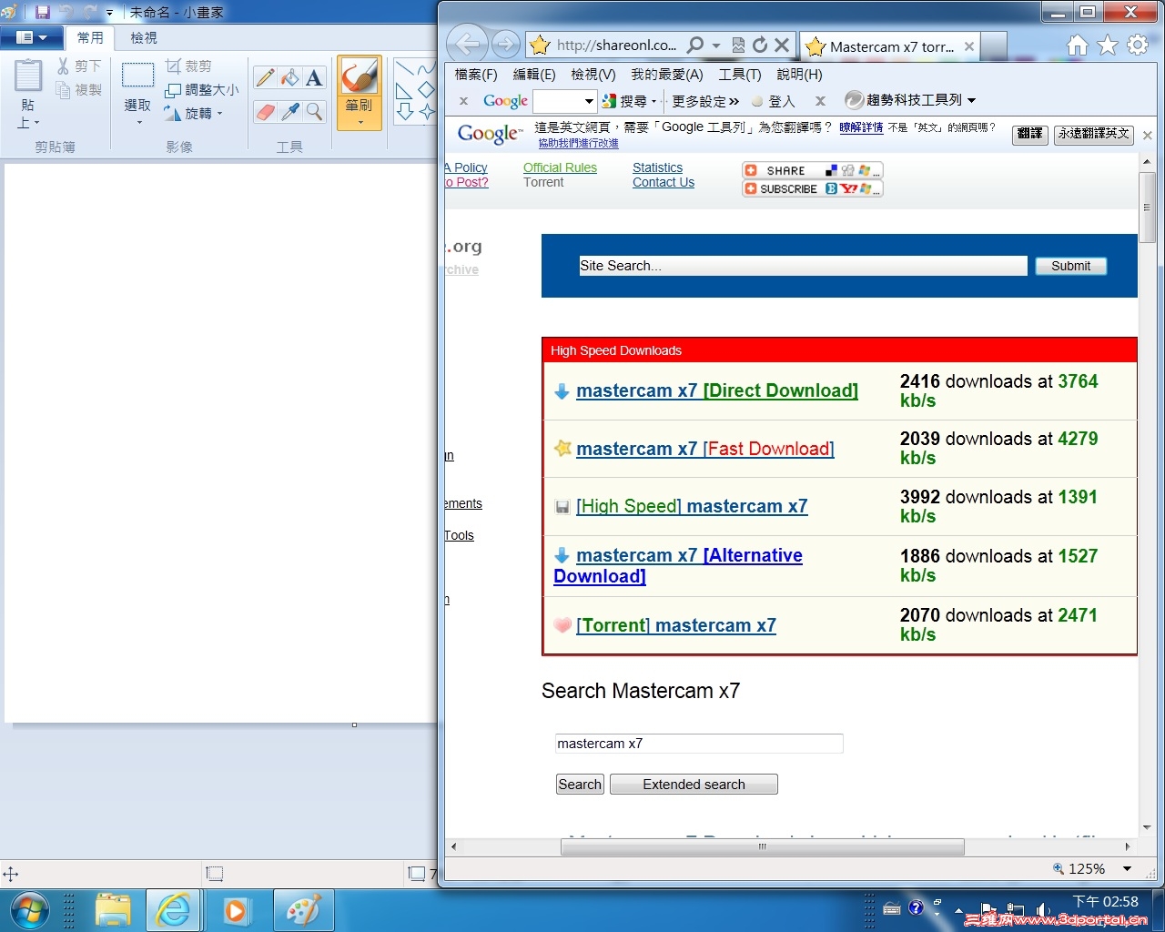Open mastercam x7 [Fast Download] link
Viewport: 1165px width, 932px height.
pos(705,449)
